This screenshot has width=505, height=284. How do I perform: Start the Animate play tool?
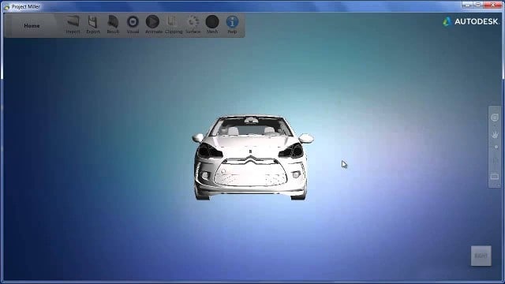pos(153,24)
